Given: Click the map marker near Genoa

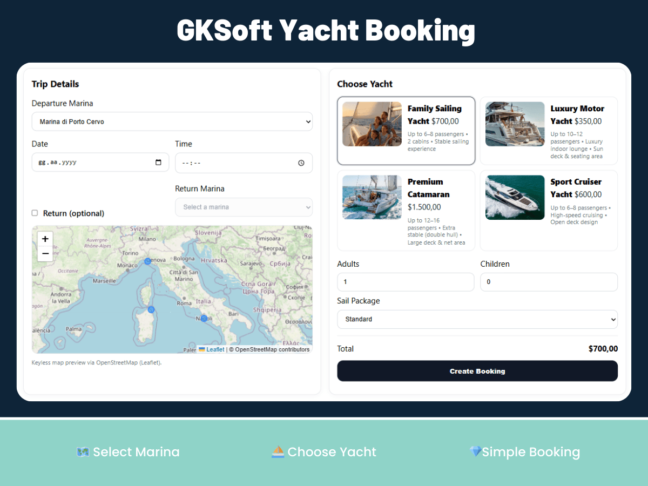Looking at the screenshot, I should pos(147,261).
